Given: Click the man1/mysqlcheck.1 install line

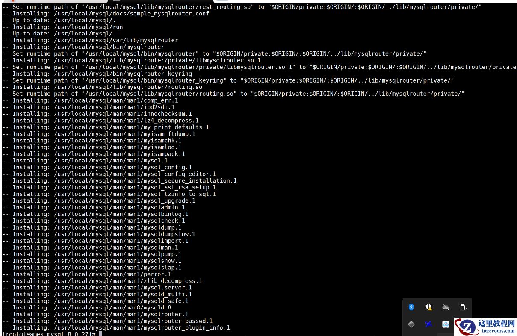Looking at the screenshot, I should 94,221.
